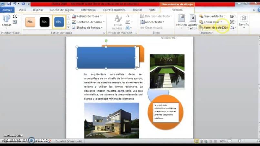The image size is (260, 146).
Task: Click the Edit shape points icon
Action: [15, 16]
